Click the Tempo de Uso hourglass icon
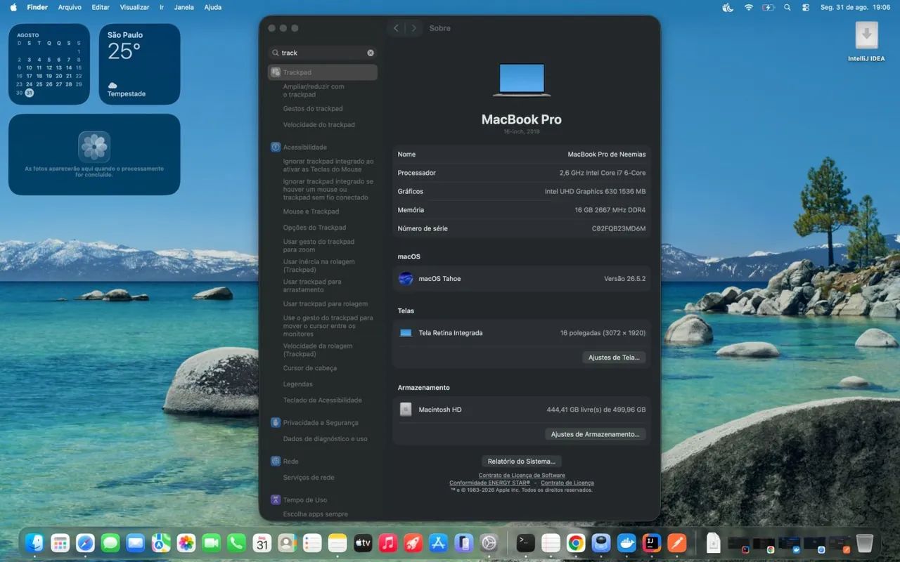Screen dimensions: 900x562 (276, 500)
